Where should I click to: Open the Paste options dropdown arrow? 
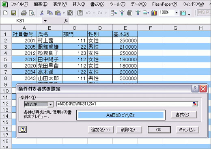[x=64, y=13]
